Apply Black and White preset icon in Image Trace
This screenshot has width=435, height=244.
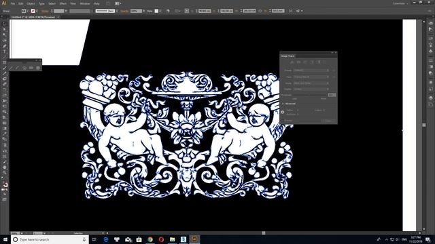(x=319, y=62)
